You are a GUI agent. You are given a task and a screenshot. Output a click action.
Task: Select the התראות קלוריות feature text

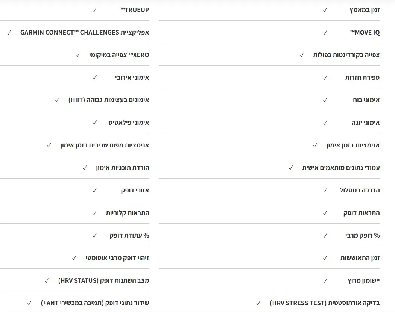coord(128,213)
